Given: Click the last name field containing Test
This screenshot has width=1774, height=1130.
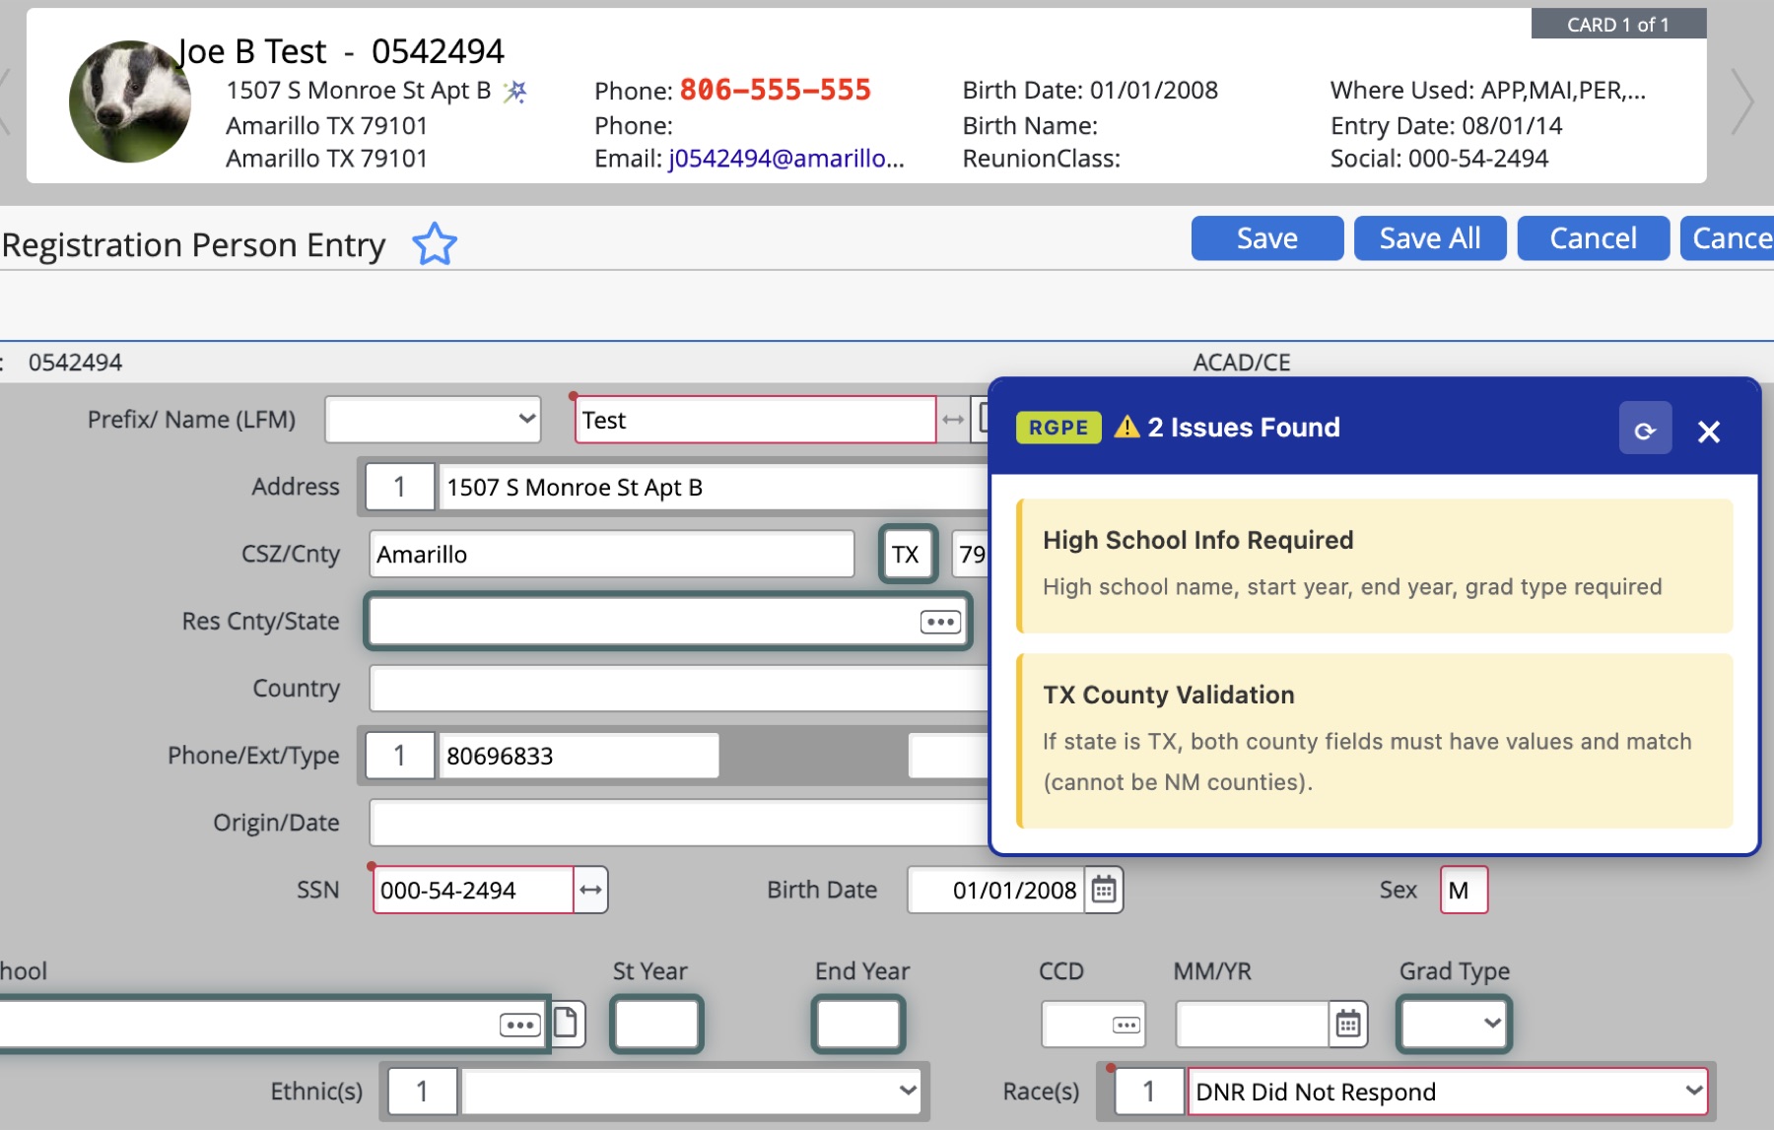Looking at the screenshot, I should [x=755, y=420].
